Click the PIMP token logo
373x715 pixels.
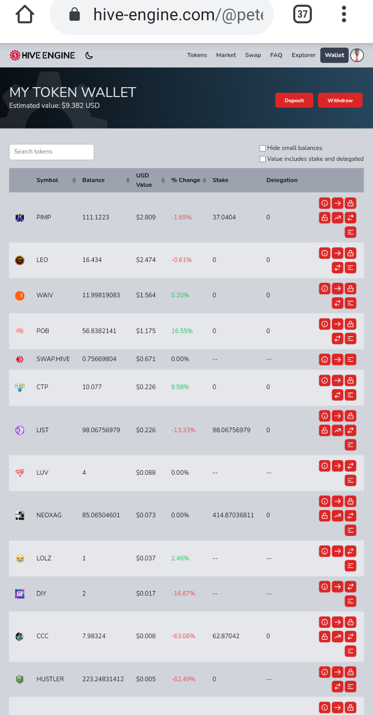(x=20, y=218)
